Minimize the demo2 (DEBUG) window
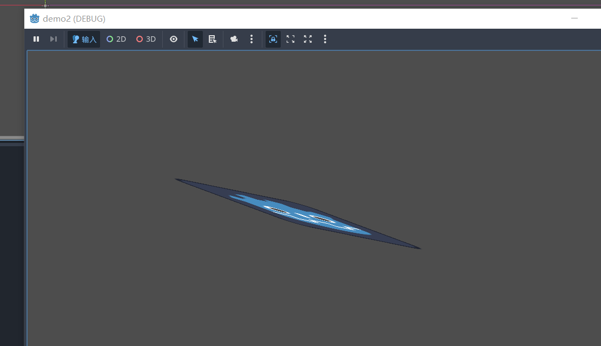 point(574,18)
